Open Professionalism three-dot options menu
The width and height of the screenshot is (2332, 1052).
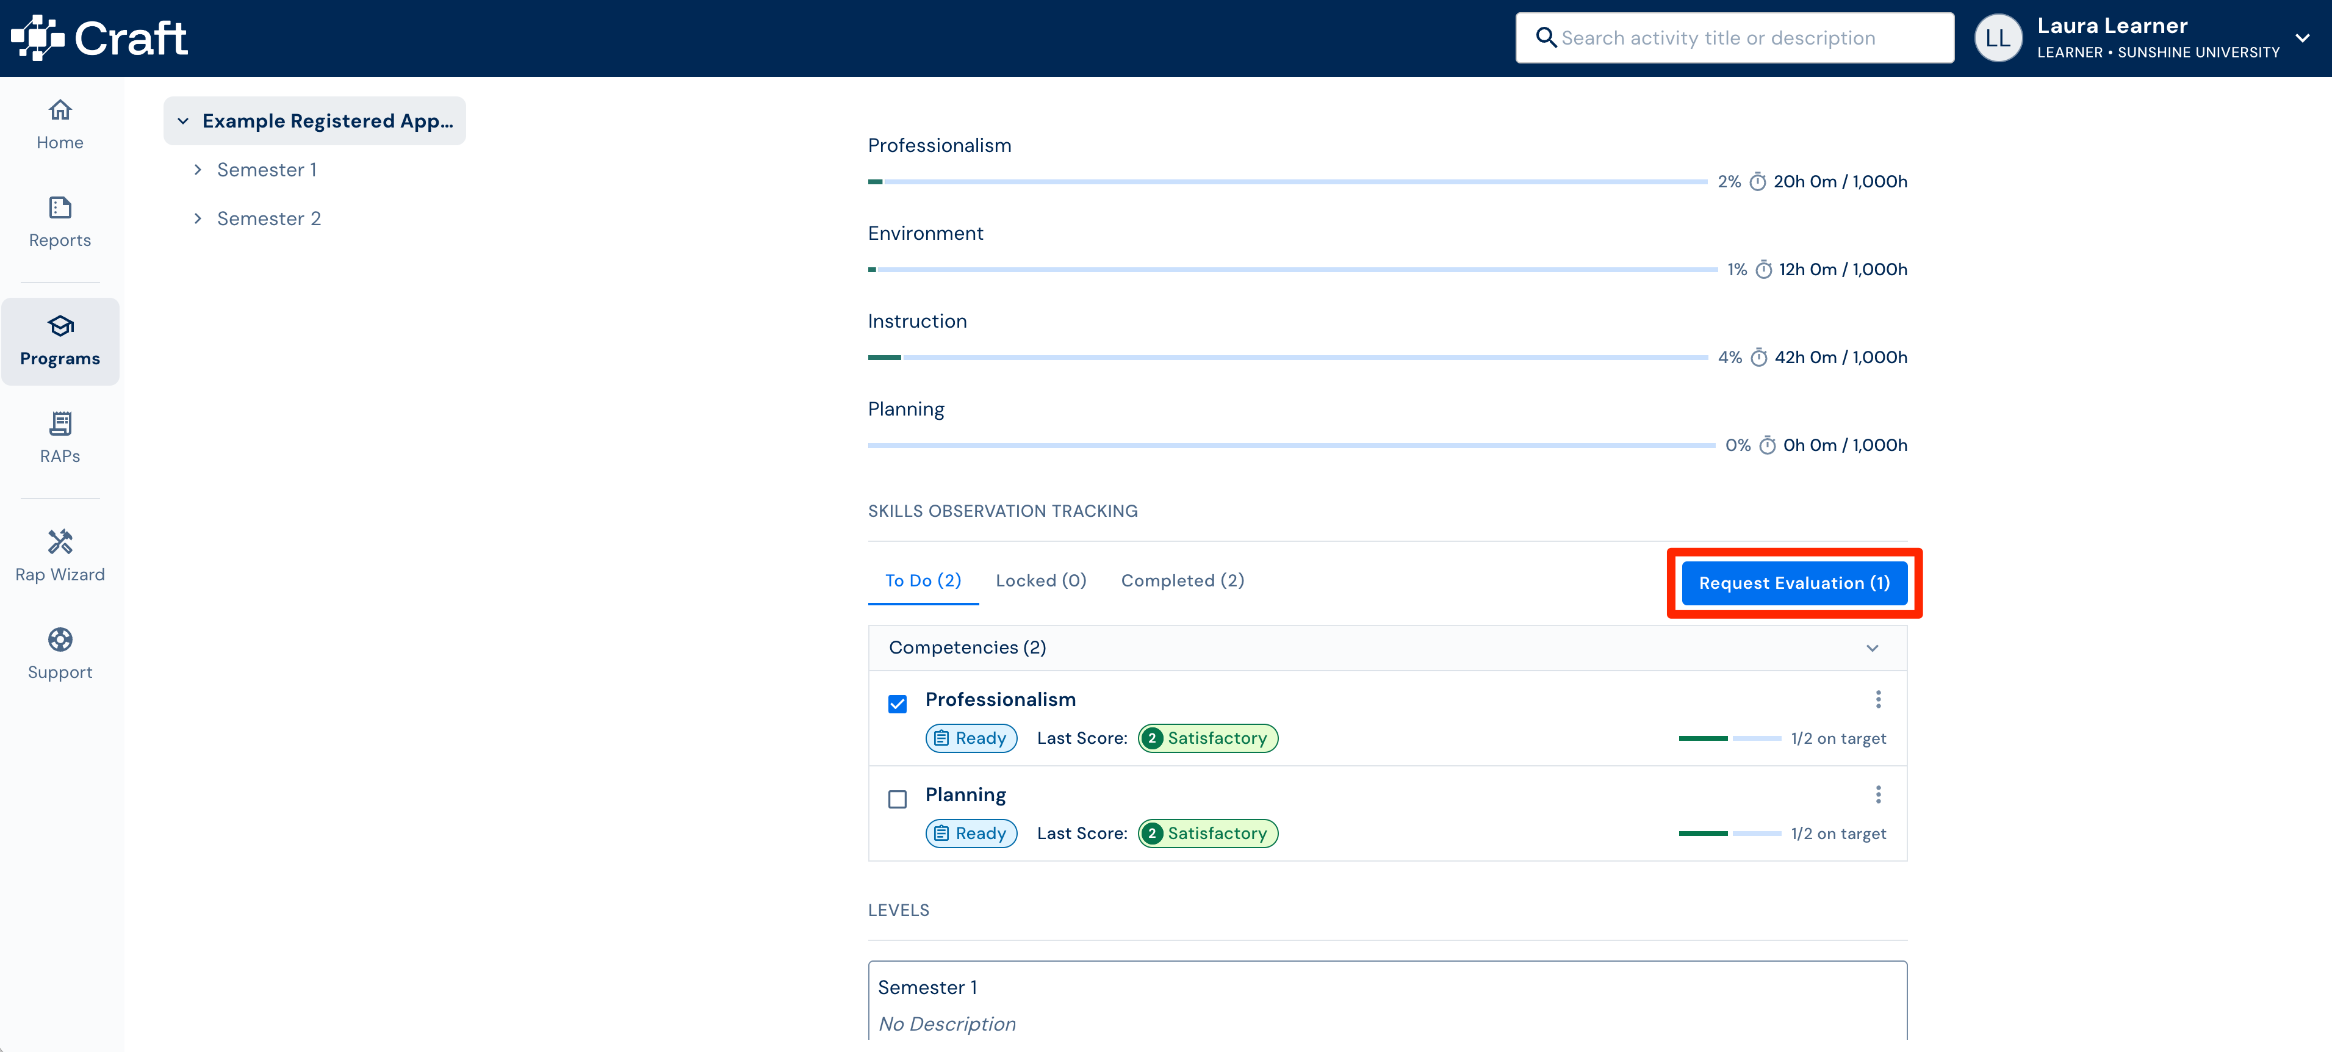(x=1877, y=699)
